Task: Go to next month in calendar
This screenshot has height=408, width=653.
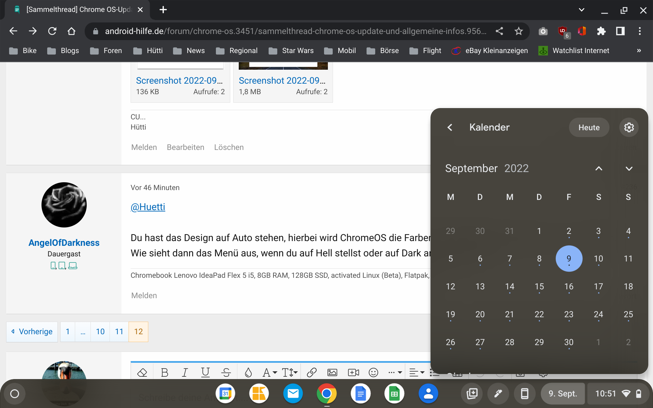Action: 629,169
